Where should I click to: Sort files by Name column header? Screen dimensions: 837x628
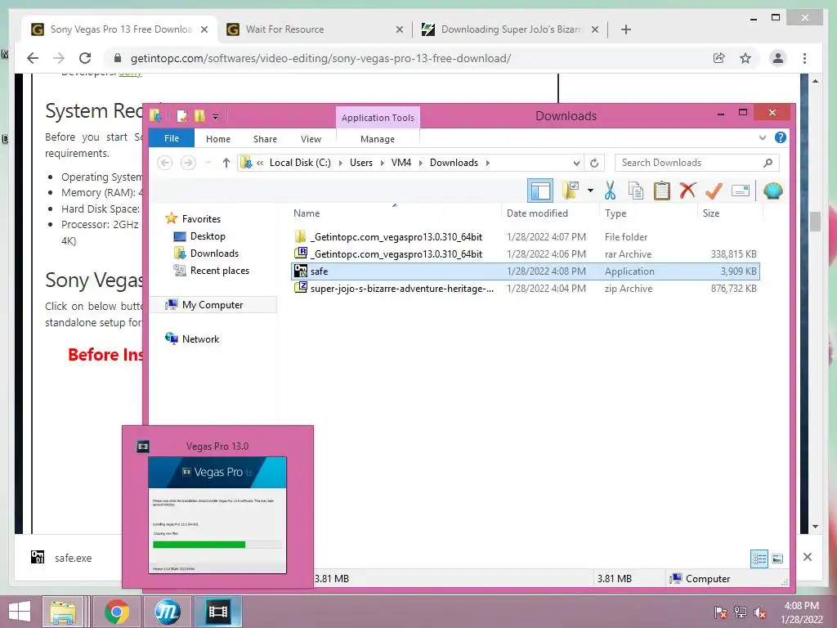[307, 213]
